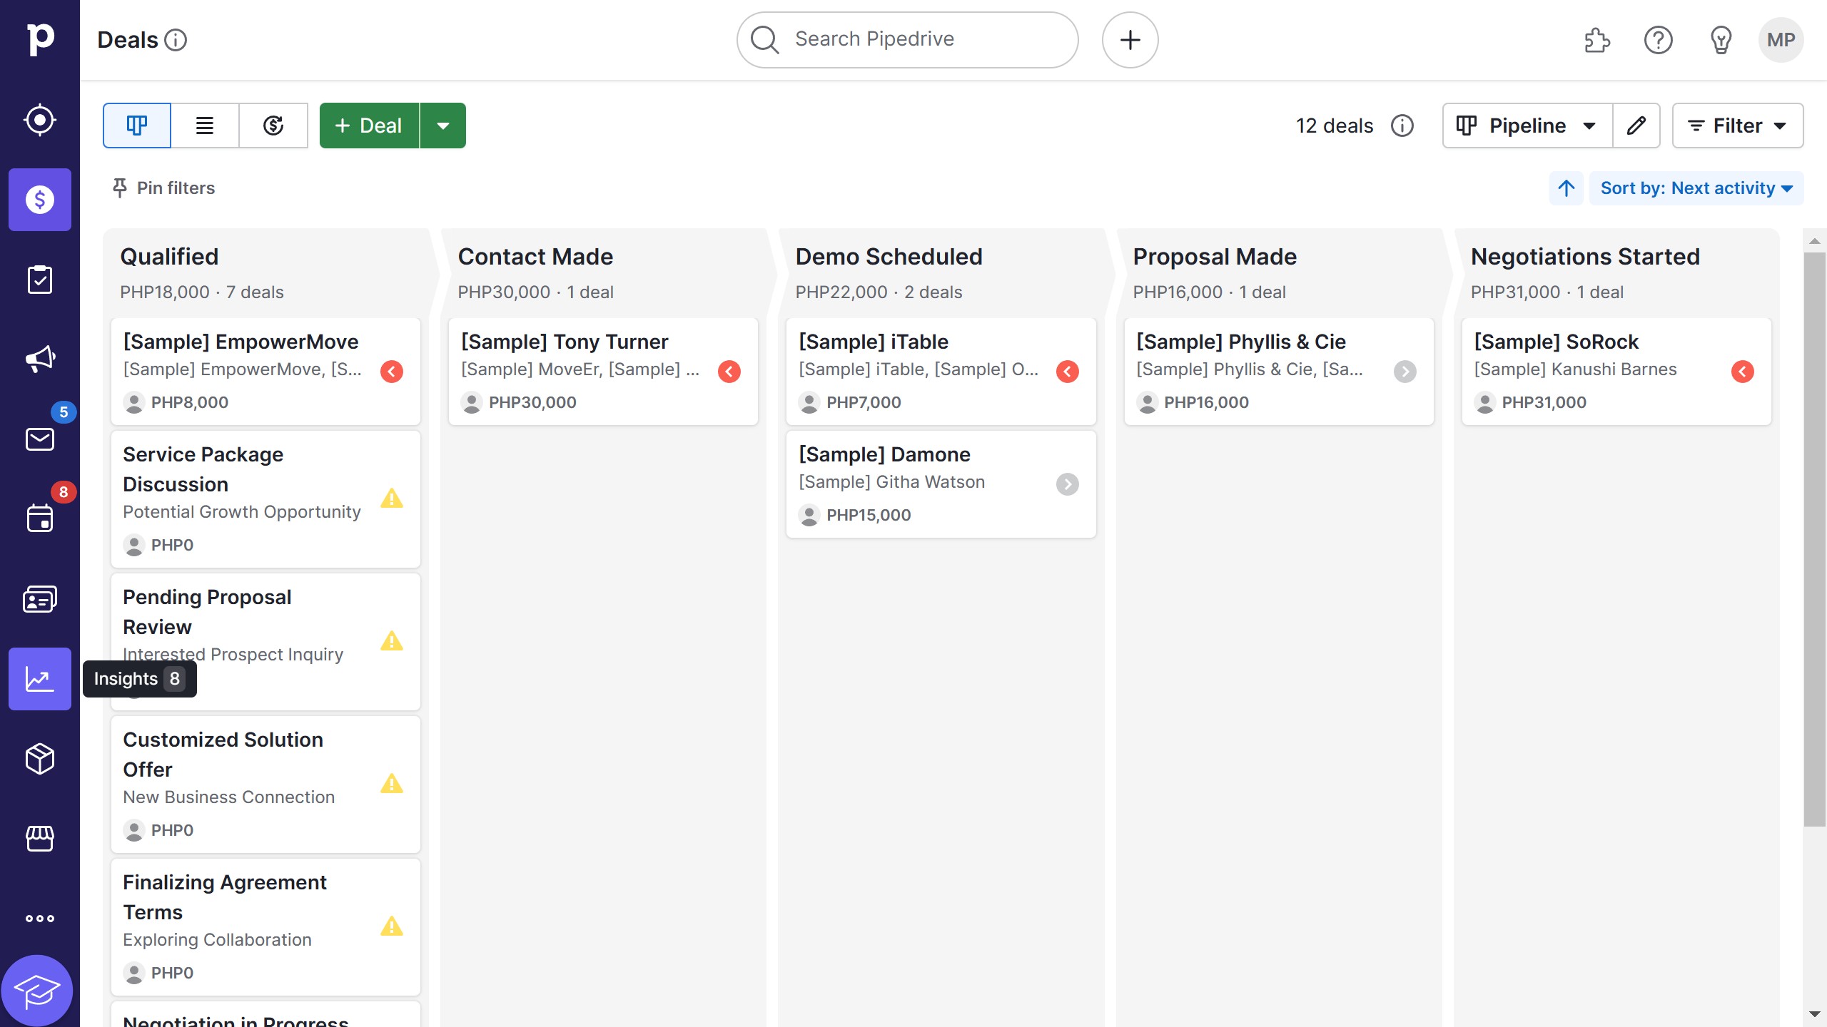1827x1027 pixels.
Task: Open the Insights menu item
Action: tap(40, 678)
